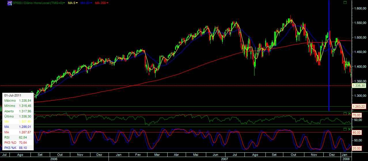368x161 pixels.
Task: Close the stochastic oscillator panel
Action: [x=349, y=129]
